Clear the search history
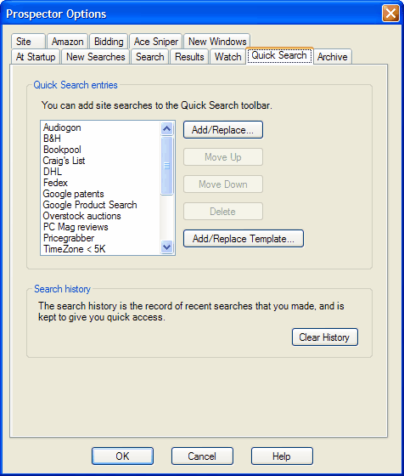This screenshot has width=404, height=476. [325, 337]
